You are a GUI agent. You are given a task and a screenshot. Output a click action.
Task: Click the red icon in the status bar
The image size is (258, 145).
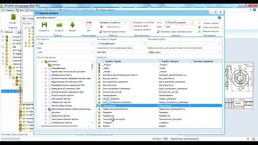click(x=248, y=139)
